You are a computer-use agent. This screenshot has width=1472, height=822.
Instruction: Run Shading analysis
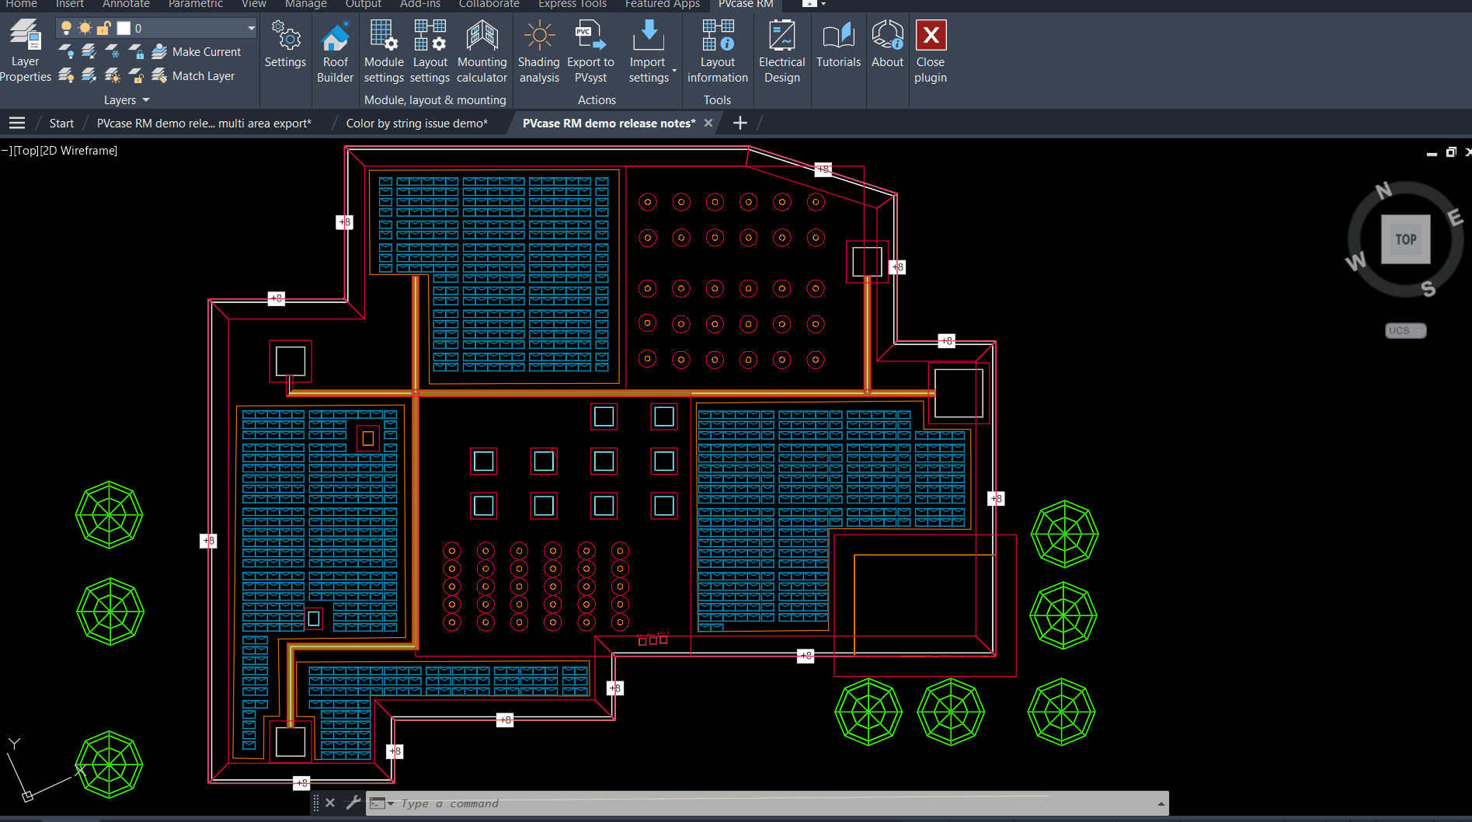point(538,52)
